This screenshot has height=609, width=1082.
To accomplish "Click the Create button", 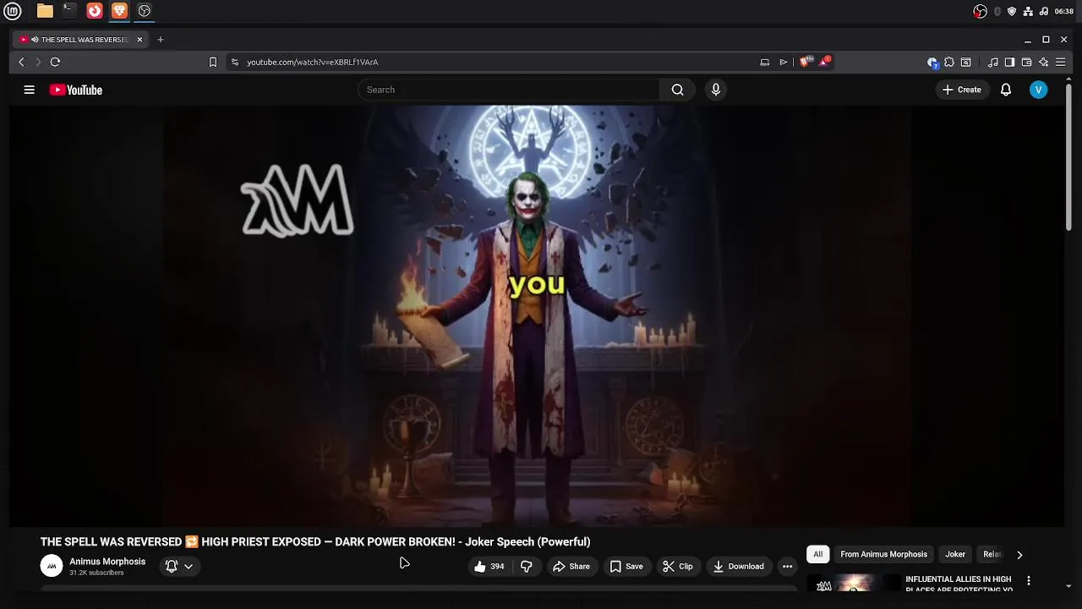I will point(962,90).
